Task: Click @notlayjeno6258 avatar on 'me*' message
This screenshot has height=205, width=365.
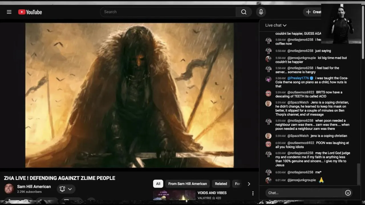Action: (x=268, y=172)
